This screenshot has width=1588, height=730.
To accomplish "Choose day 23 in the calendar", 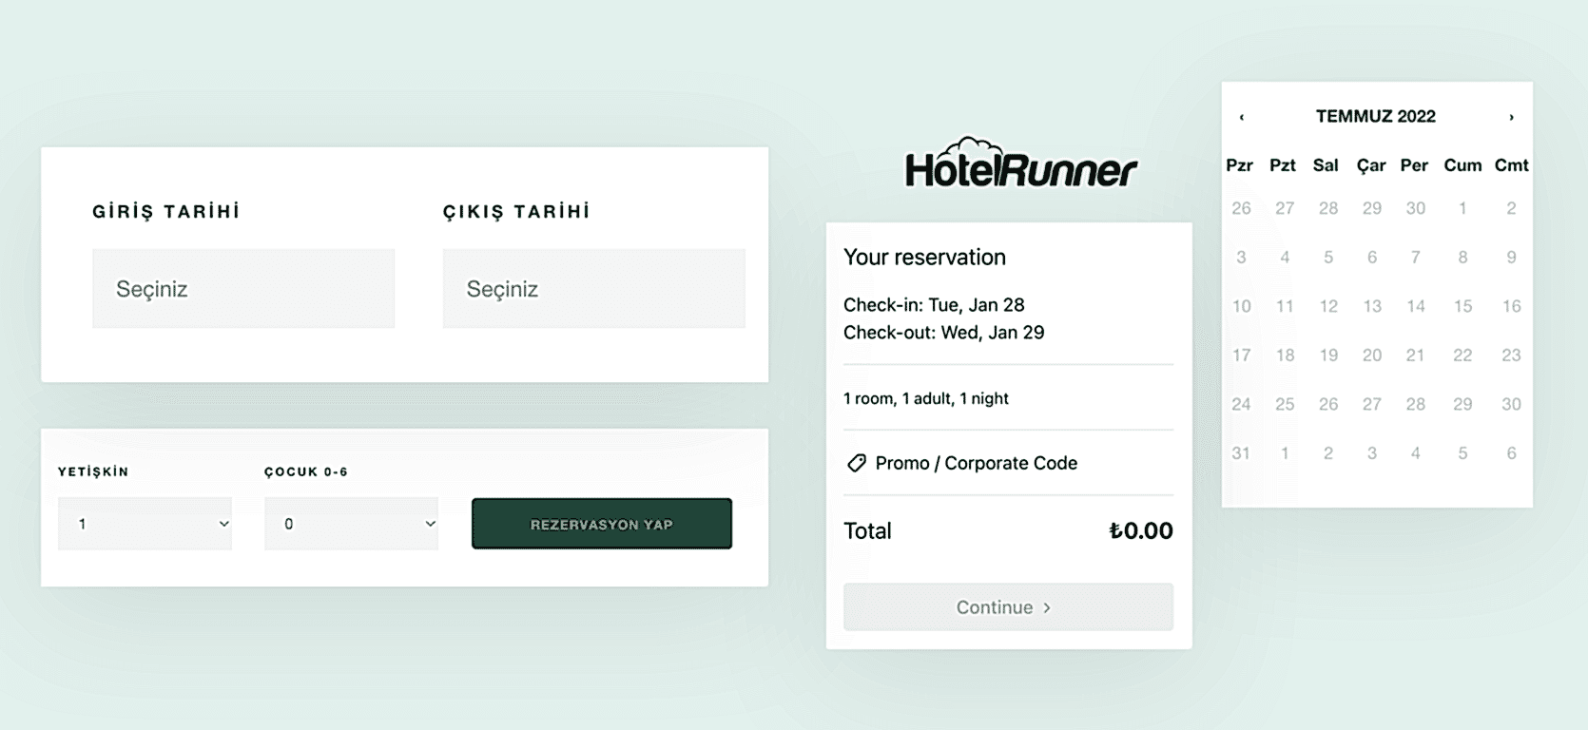I will [x=1511, y=355].
